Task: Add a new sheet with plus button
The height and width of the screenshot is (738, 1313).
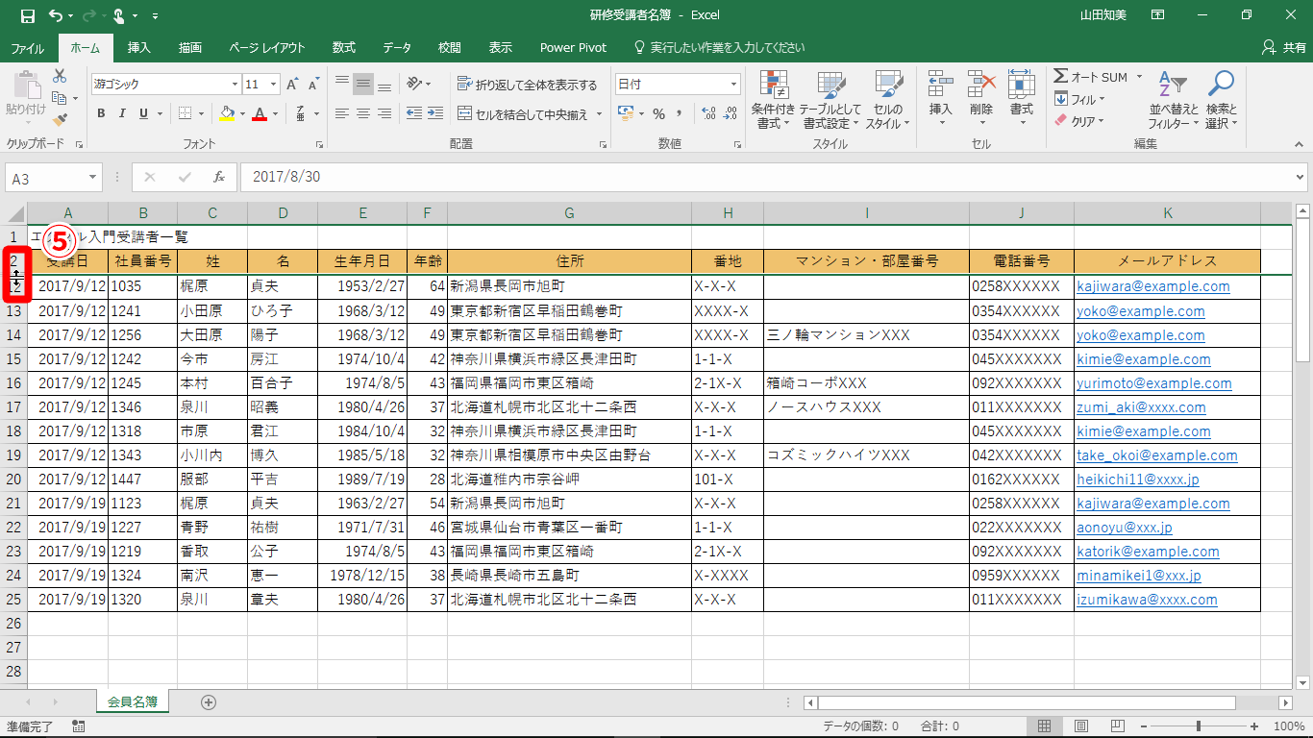Action: coord(209,701)
